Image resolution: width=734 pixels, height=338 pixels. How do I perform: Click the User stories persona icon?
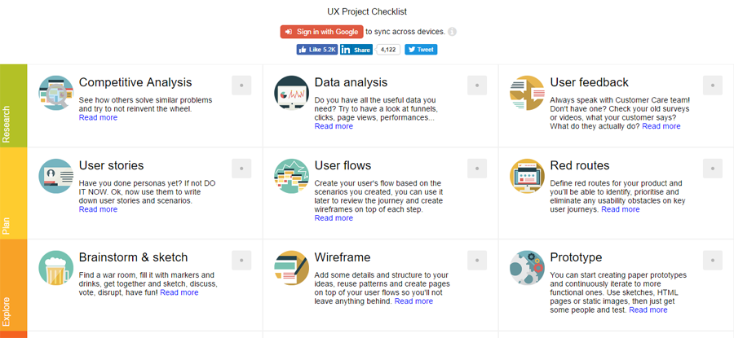point(55,176)
